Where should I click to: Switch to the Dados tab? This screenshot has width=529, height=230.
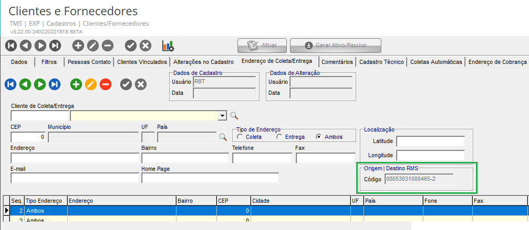click(18, 62)
